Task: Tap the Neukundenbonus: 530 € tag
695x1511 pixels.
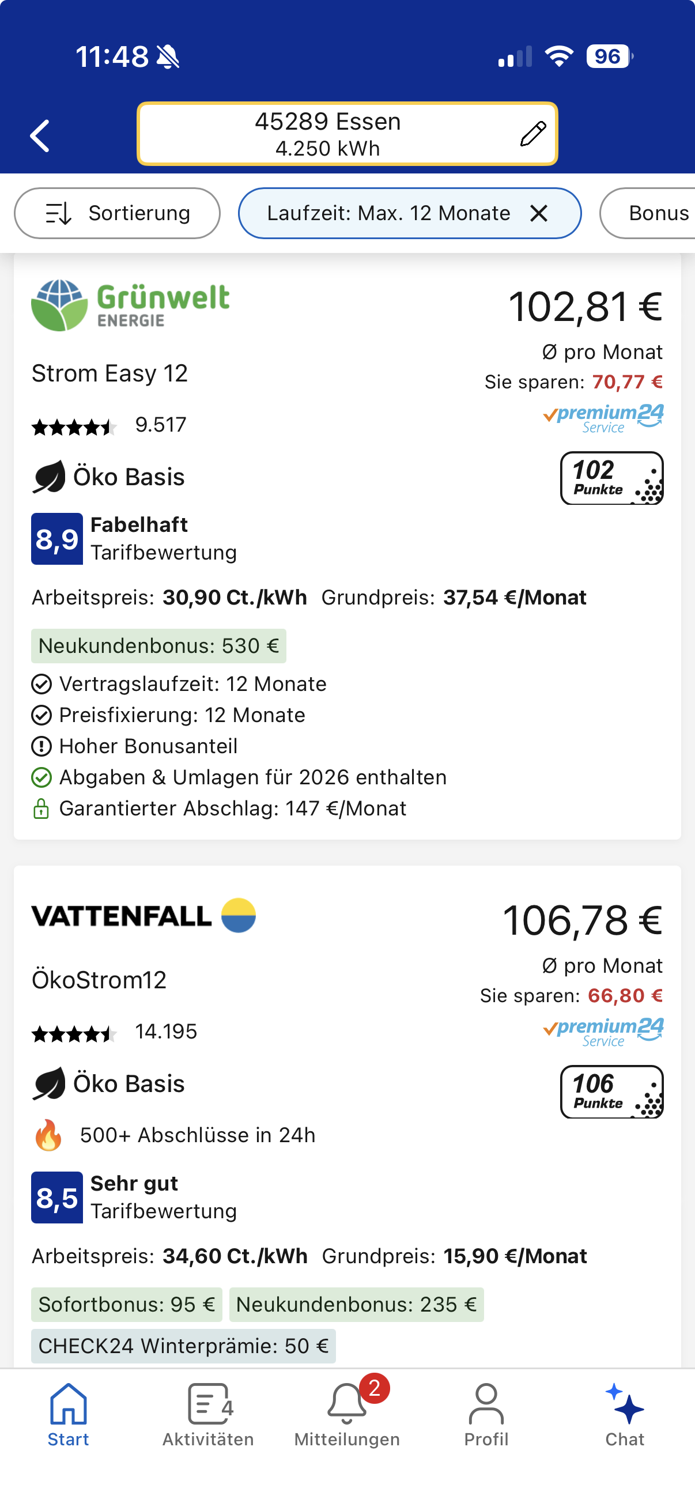Action: click(x=158, y=646)
